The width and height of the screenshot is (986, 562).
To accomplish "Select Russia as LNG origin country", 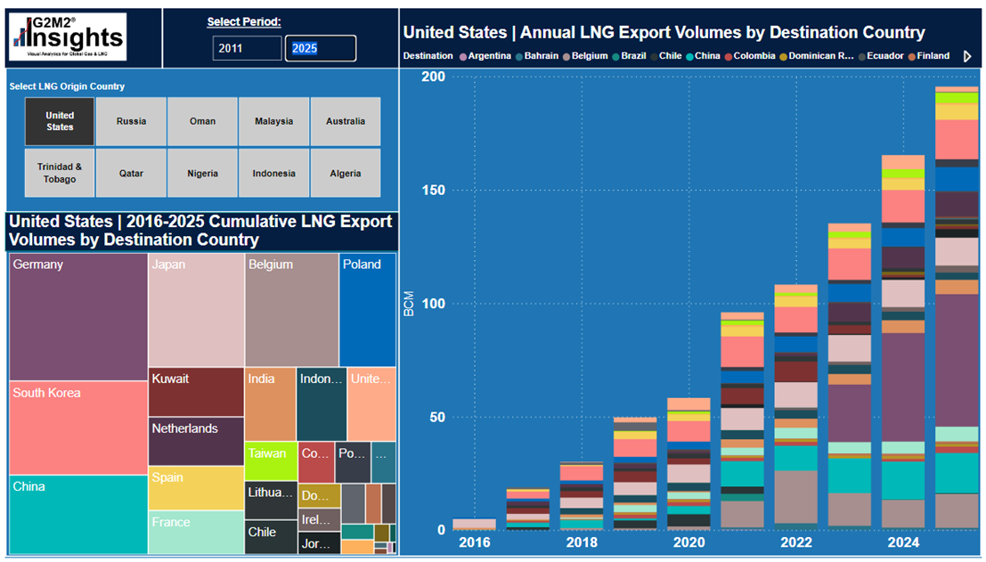I will pyautogui.click(x=130, y=121).
